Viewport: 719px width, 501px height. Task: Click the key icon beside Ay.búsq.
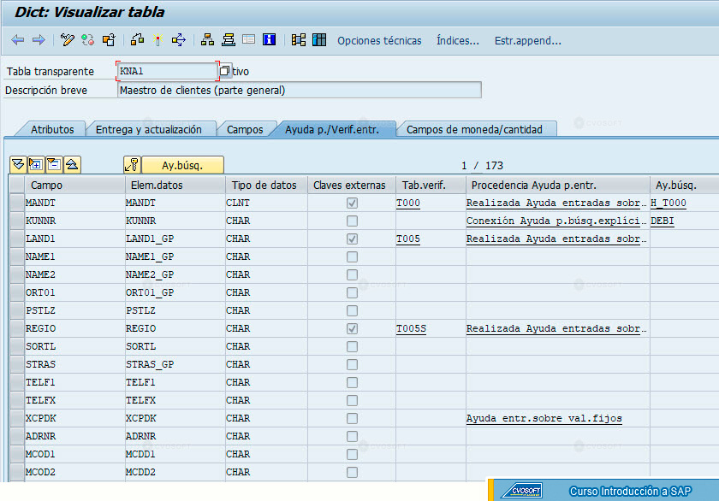132,165
